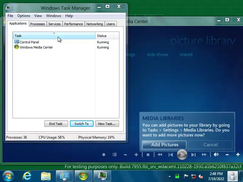Open the Windows menu in Task Manager
The image size is (243, 182).
coord(54,16)
